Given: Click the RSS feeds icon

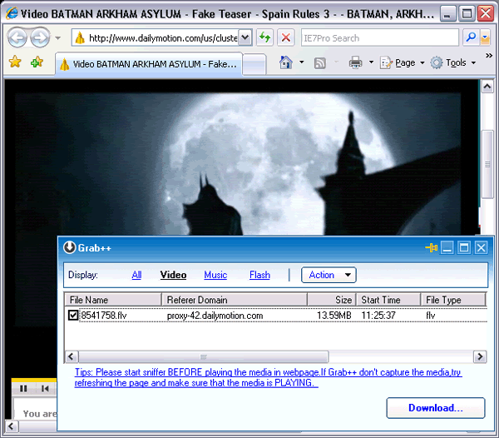Looking at the screenshot, I should tap(320, 62).
